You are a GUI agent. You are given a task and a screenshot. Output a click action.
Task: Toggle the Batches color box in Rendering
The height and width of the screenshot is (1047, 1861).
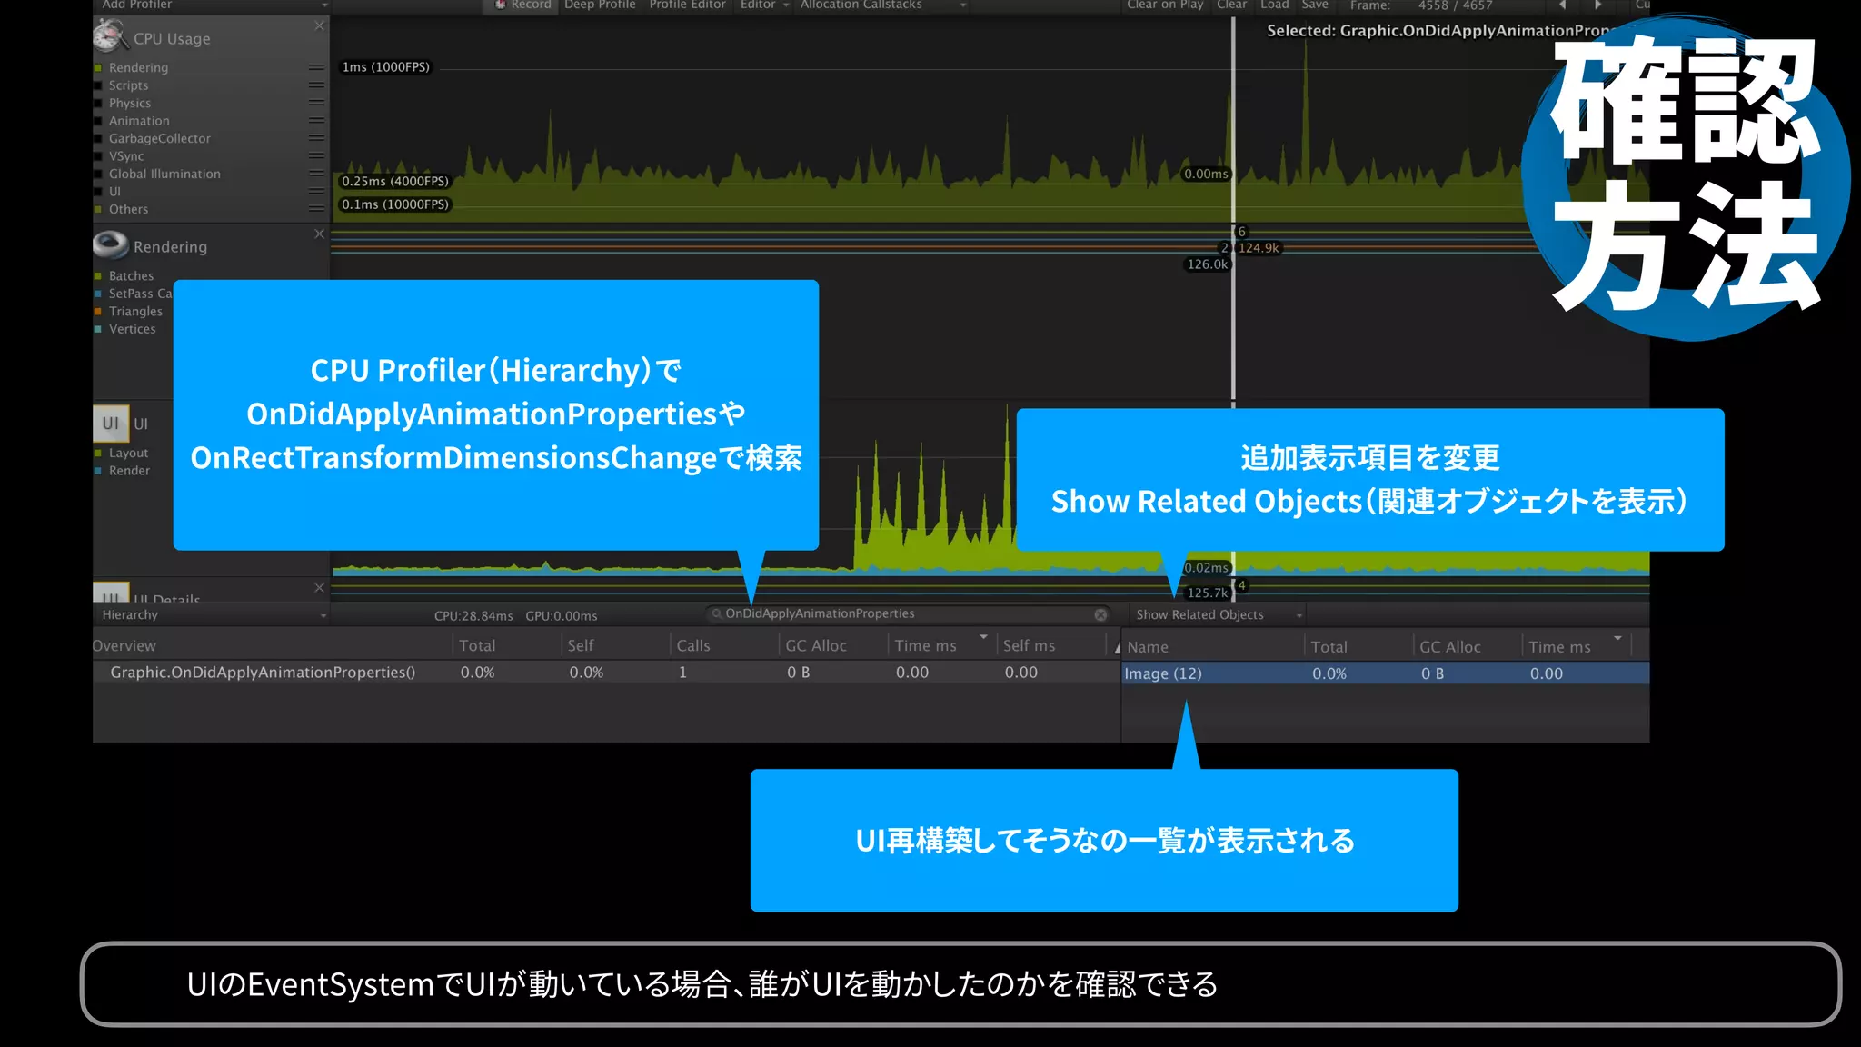click(x=98, y=276)
